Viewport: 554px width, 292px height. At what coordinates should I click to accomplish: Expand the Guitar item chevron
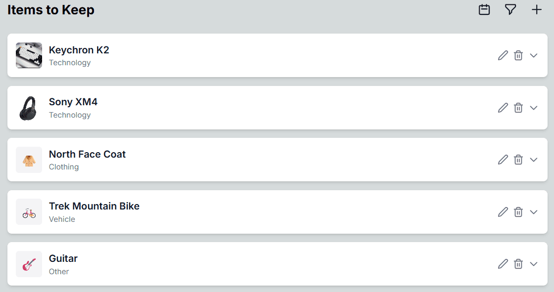coord(534,264)
